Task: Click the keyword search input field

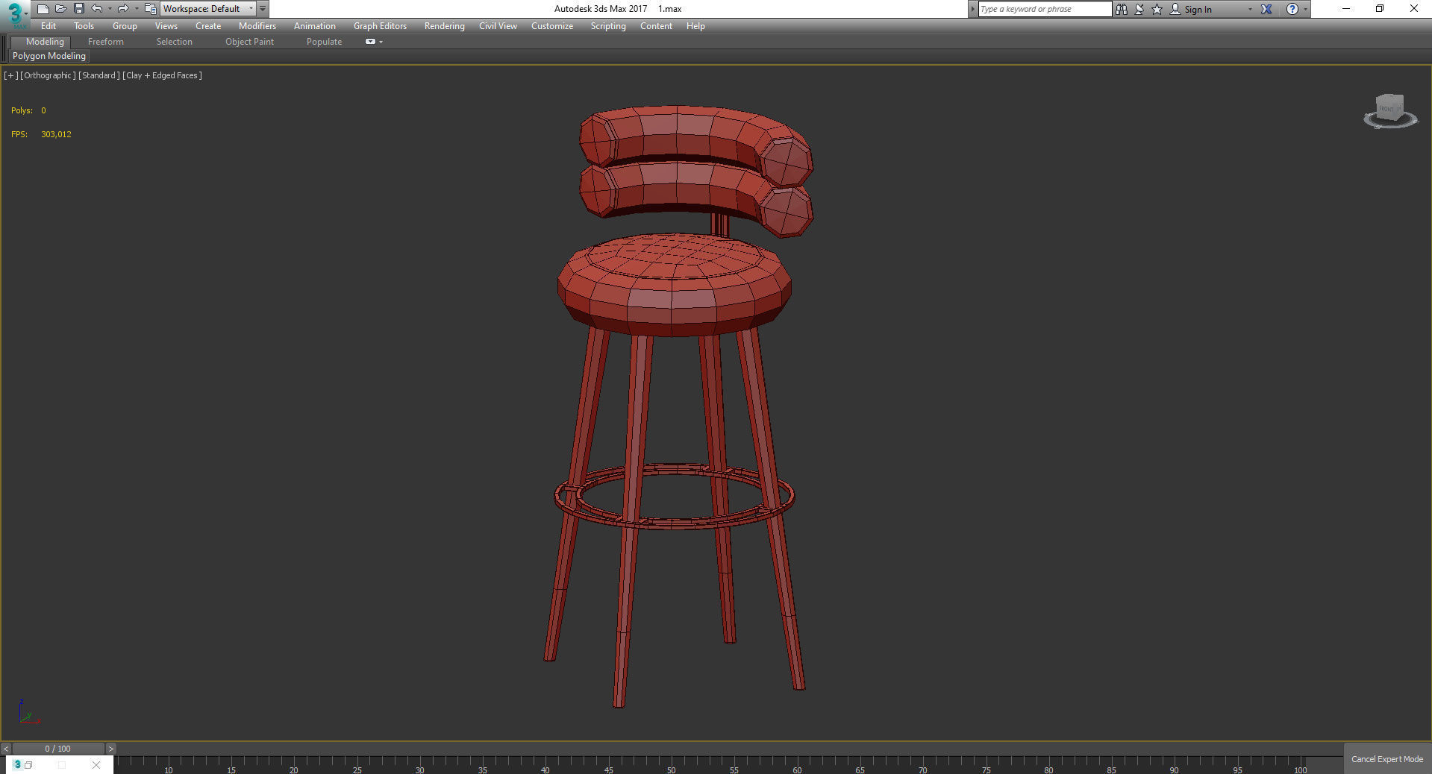Action: point(1045,9)
